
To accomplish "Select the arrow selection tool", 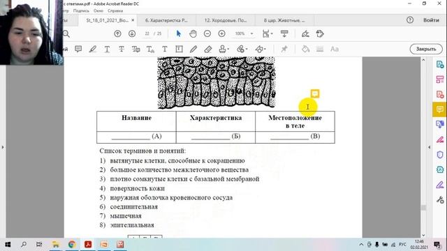I will point(179,33).
